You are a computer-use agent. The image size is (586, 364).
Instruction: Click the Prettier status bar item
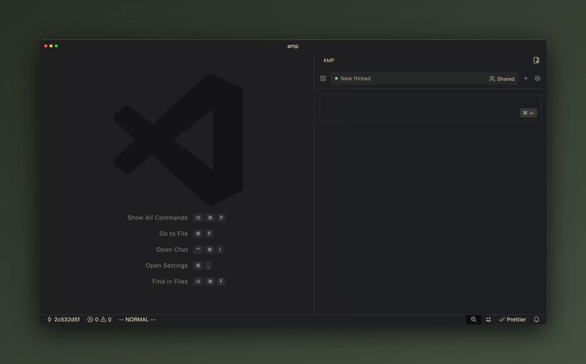click(512, 320)
